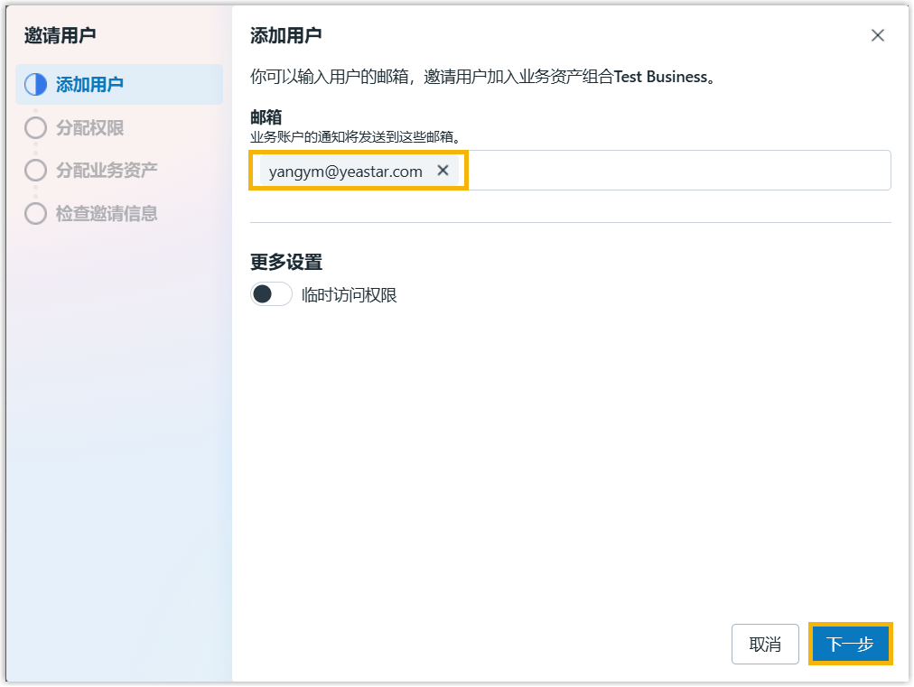Remove the yangym@yeastar.com email chip
The width and height of the screenshot is (914, 687).
pos(443,171)
